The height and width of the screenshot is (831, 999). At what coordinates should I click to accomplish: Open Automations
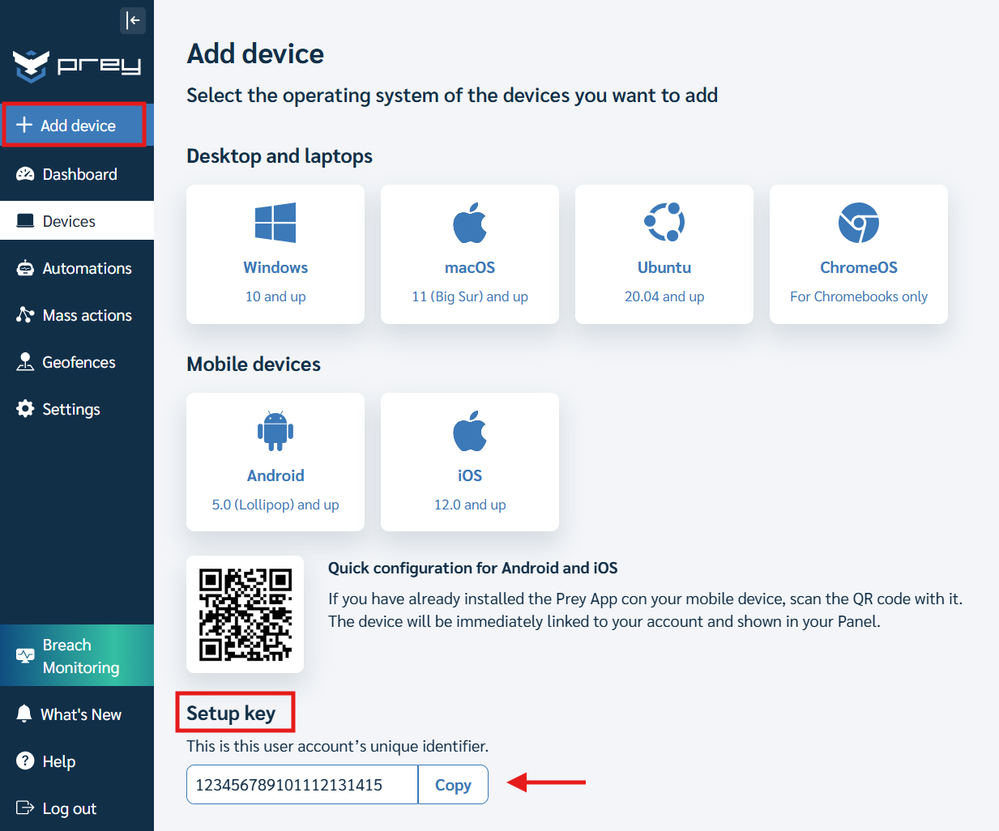[x=77, y=268]
